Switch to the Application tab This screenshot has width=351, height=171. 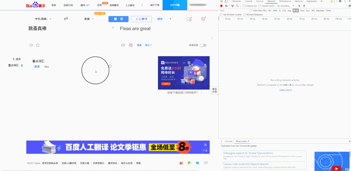pos(312,1)
